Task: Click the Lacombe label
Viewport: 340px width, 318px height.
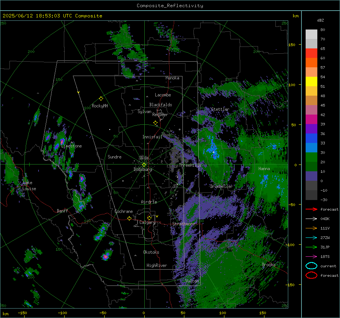Action: pyautogui.click(x=163, y=95)
